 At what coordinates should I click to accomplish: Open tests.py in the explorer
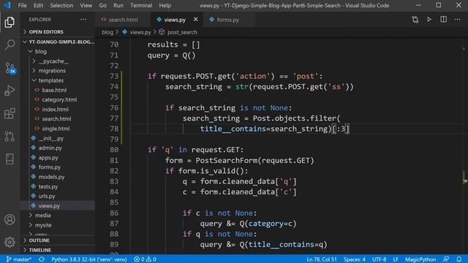click(x=48, y=186)
